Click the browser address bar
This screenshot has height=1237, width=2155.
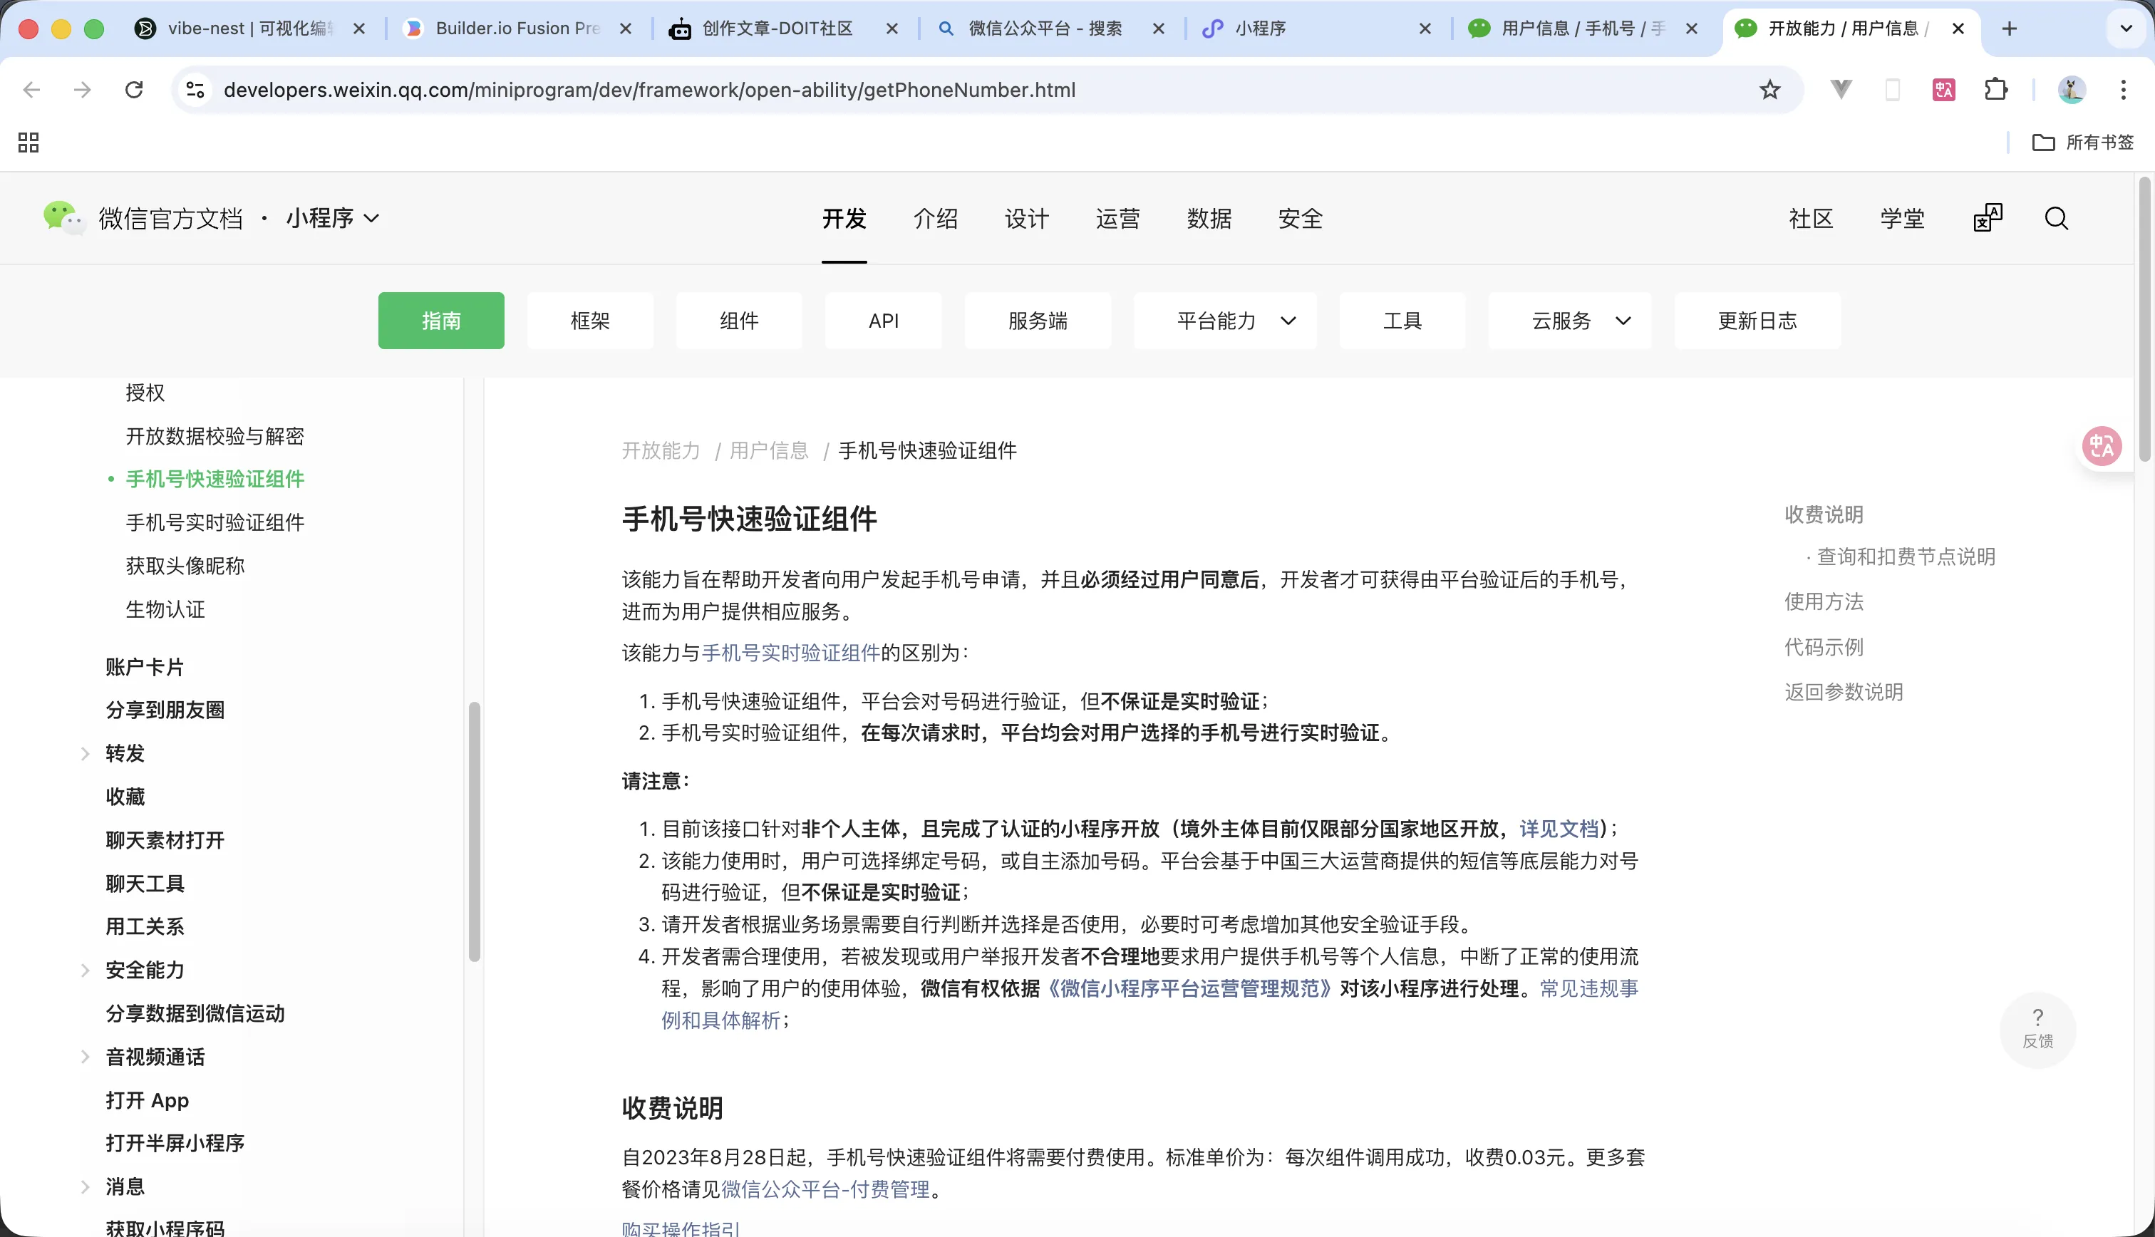(650, 89)
